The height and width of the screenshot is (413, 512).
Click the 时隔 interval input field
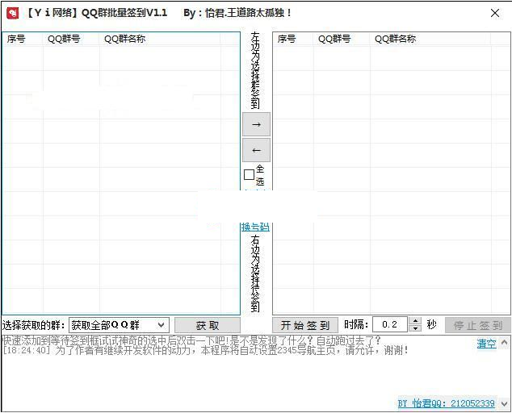392,325
